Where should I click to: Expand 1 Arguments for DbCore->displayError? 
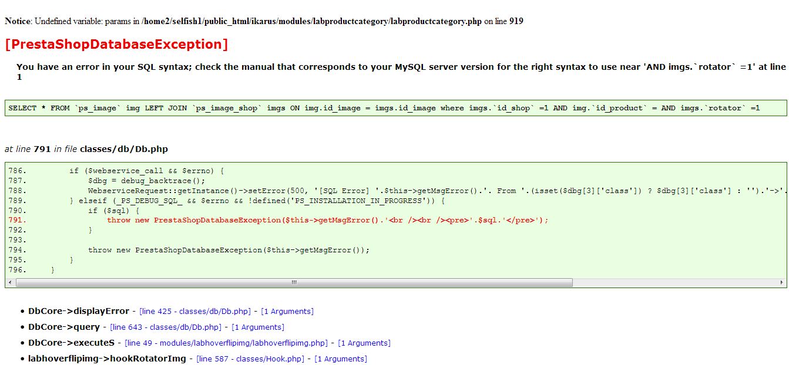pyautogui.click(x=287, y=312)
